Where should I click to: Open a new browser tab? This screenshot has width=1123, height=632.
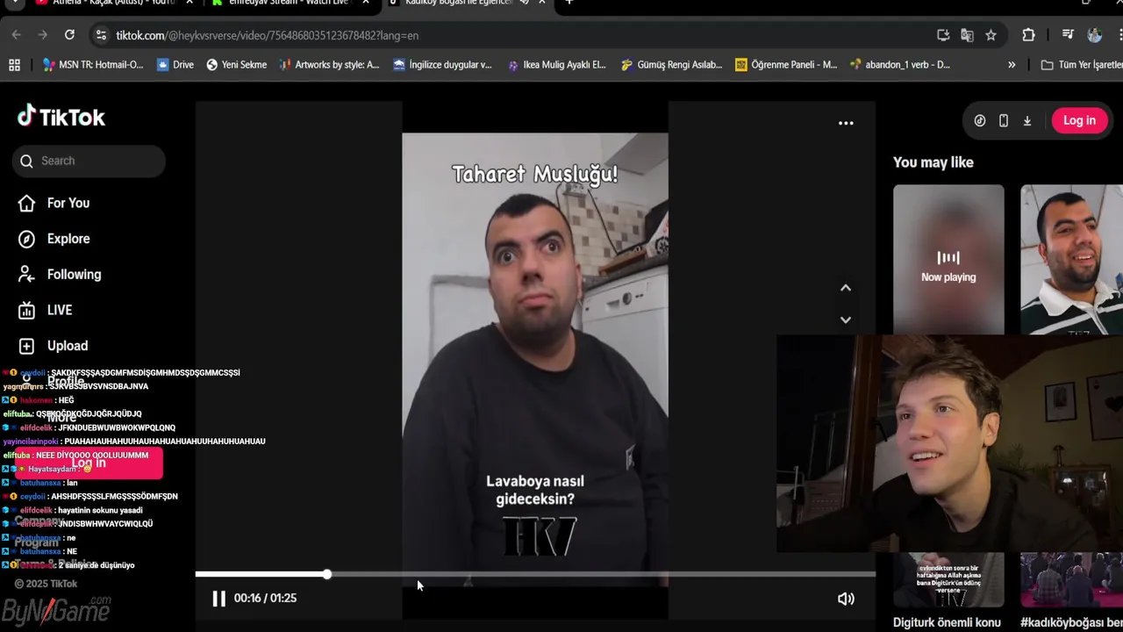pos(569,3)
